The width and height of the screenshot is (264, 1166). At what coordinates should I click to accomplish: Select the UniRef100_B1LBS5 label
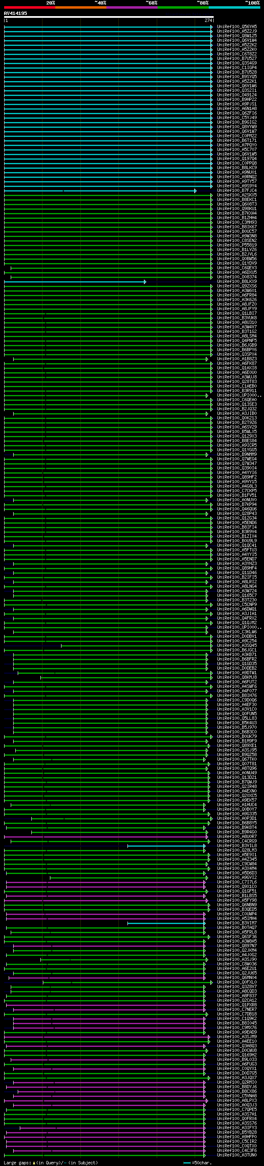(x=237, y=895)
